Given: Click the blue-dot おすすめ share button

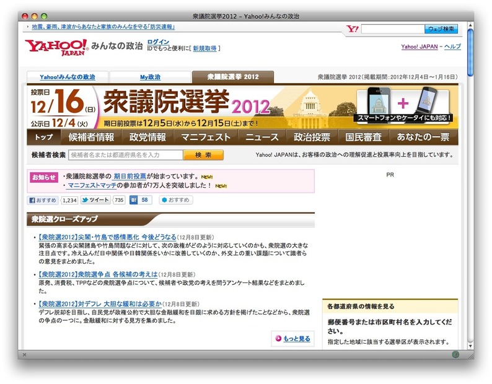Looking at the screenshot, I should click(x=176, y=200).
